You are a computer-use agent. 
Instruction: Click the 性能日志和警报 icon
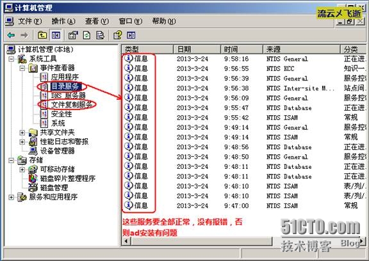click(x=33, y=142)
